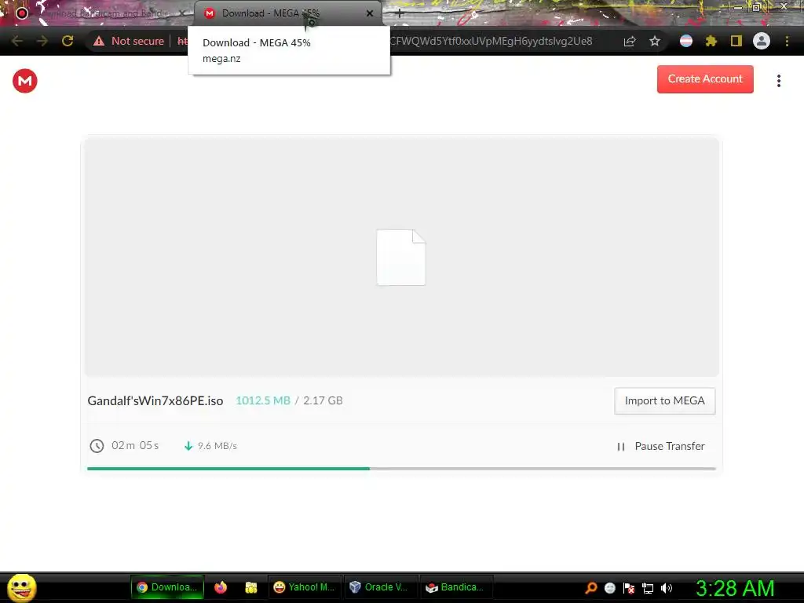Click the flag notification tray icon
The width and height of the screenshot is (804, 603).
(x=629, y=588)
